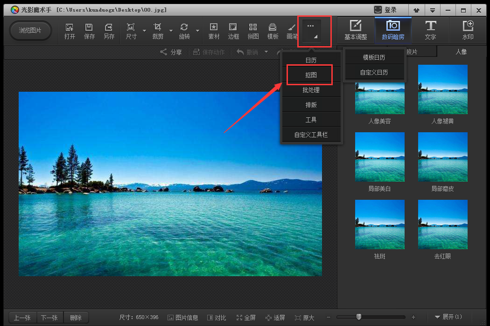Enter 全屏 fullscreen view mode
The height and width of the screenshot is (326, 490).
pyautogui.click(x=246, y=317)
